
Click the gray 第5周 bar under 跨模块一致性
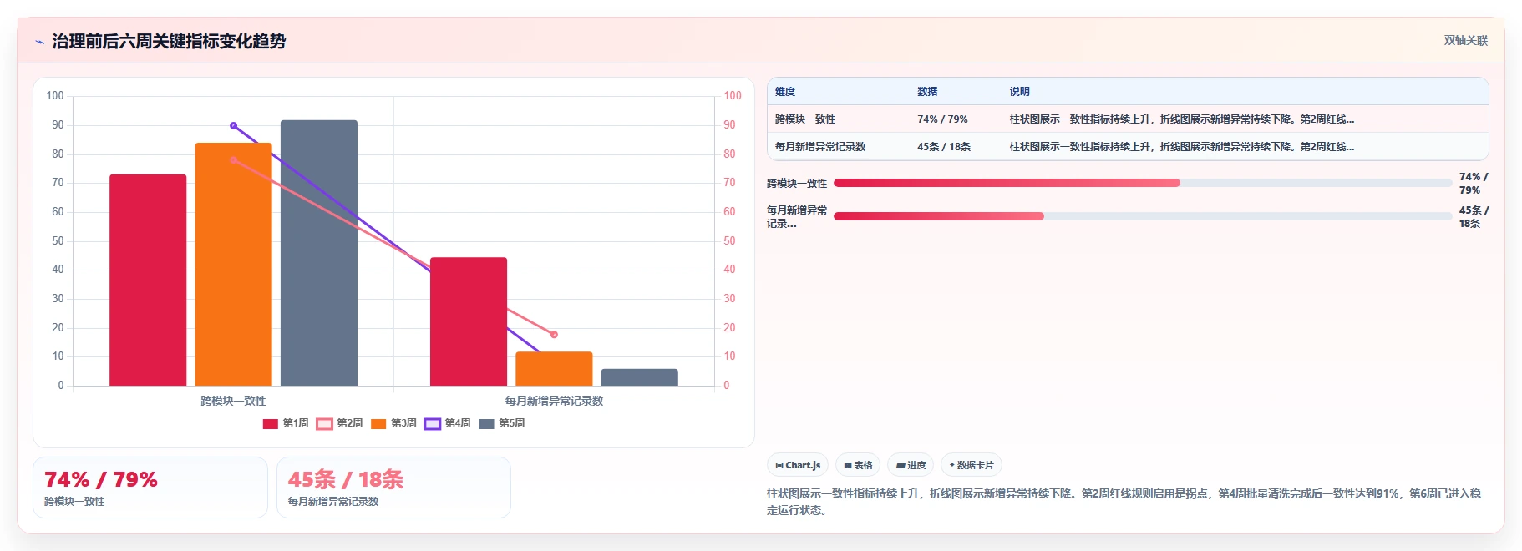tap(319, 253)
